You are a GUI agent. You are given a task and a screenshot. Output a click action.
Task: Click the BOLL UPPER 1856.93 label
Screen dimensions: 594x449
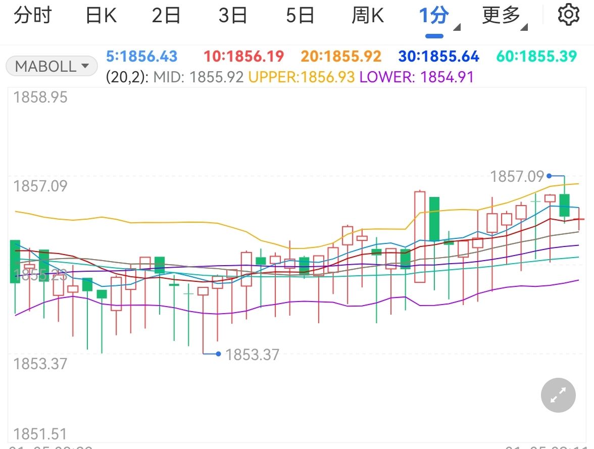click(x=302, y=77)
